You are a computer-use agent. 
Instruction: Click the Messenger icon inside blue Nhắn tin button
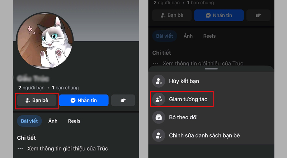point(73,100)
